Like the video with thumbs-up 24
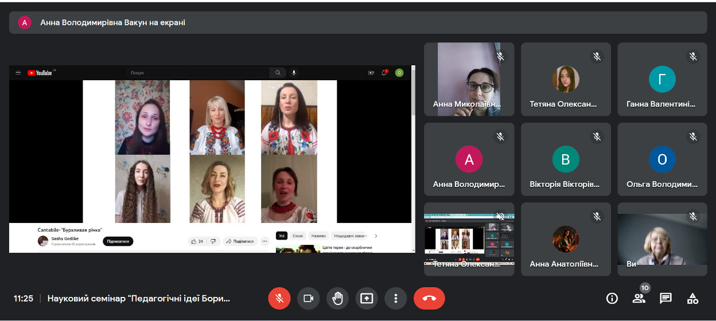Screen dimensions: 716x321 click(197, 241)
